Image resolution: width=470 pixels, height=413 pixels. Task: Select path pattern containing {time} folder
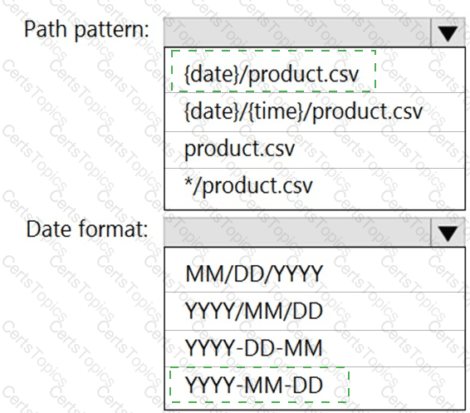pyautogui.click(x=315, y=112)
